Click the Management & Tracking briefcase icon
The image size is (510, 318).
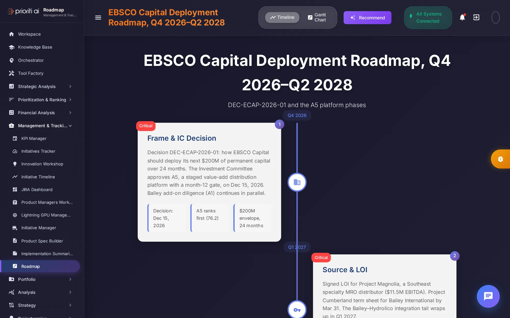pyautogui.click(x=11, y=126)
